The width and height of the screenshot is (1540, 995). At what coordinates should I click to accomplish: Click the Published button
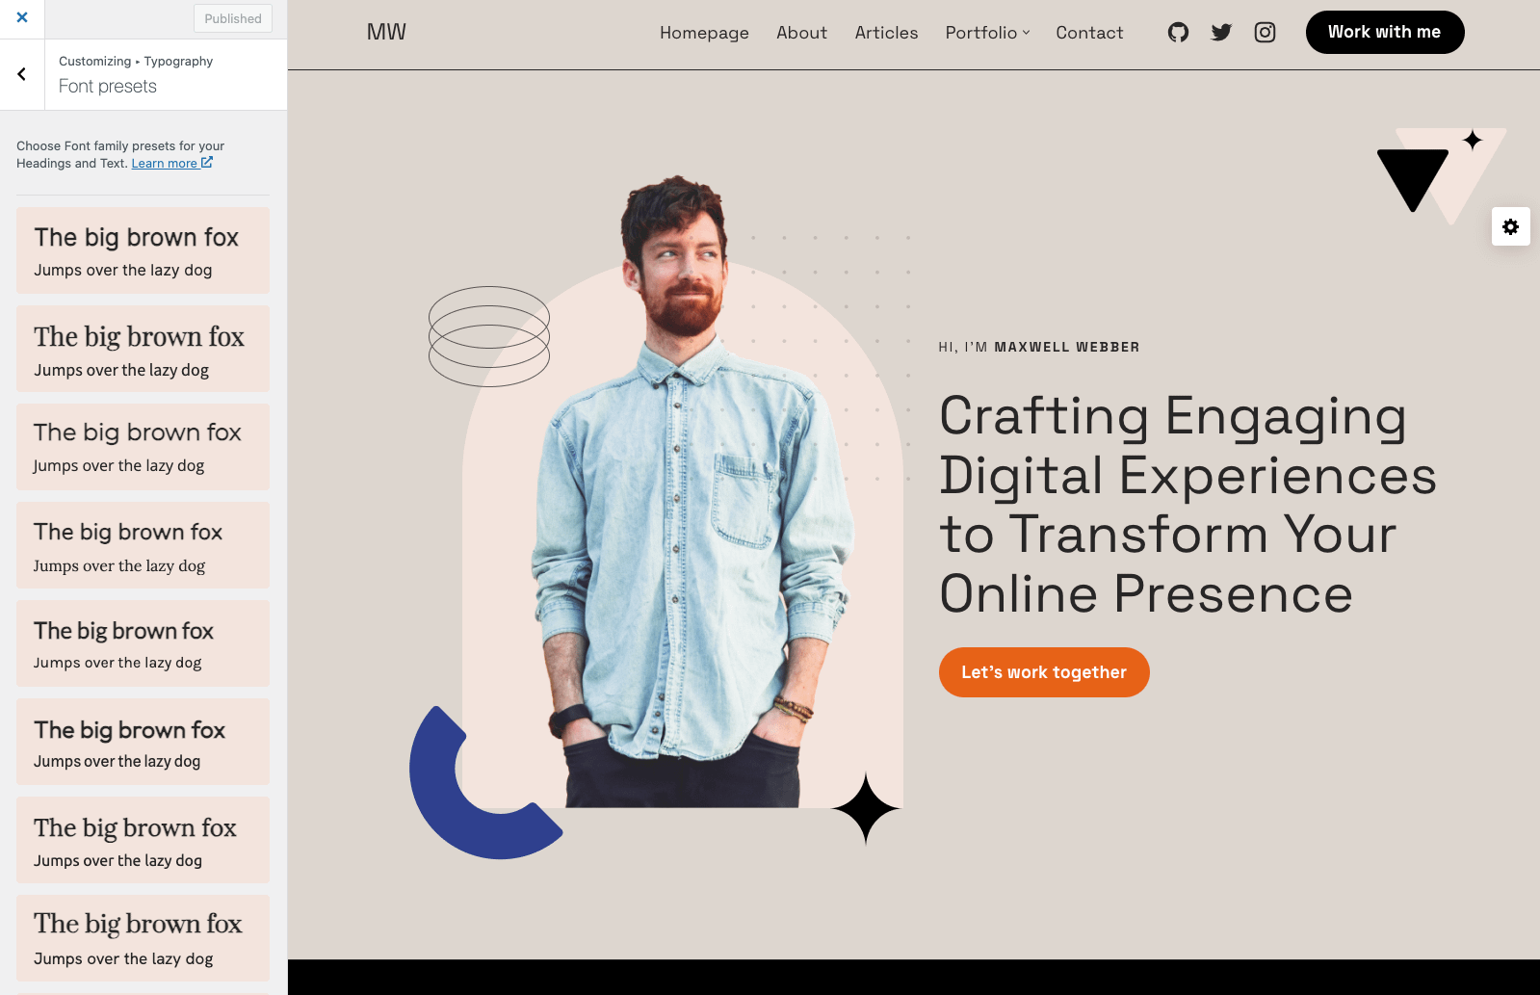coord(233,18)
